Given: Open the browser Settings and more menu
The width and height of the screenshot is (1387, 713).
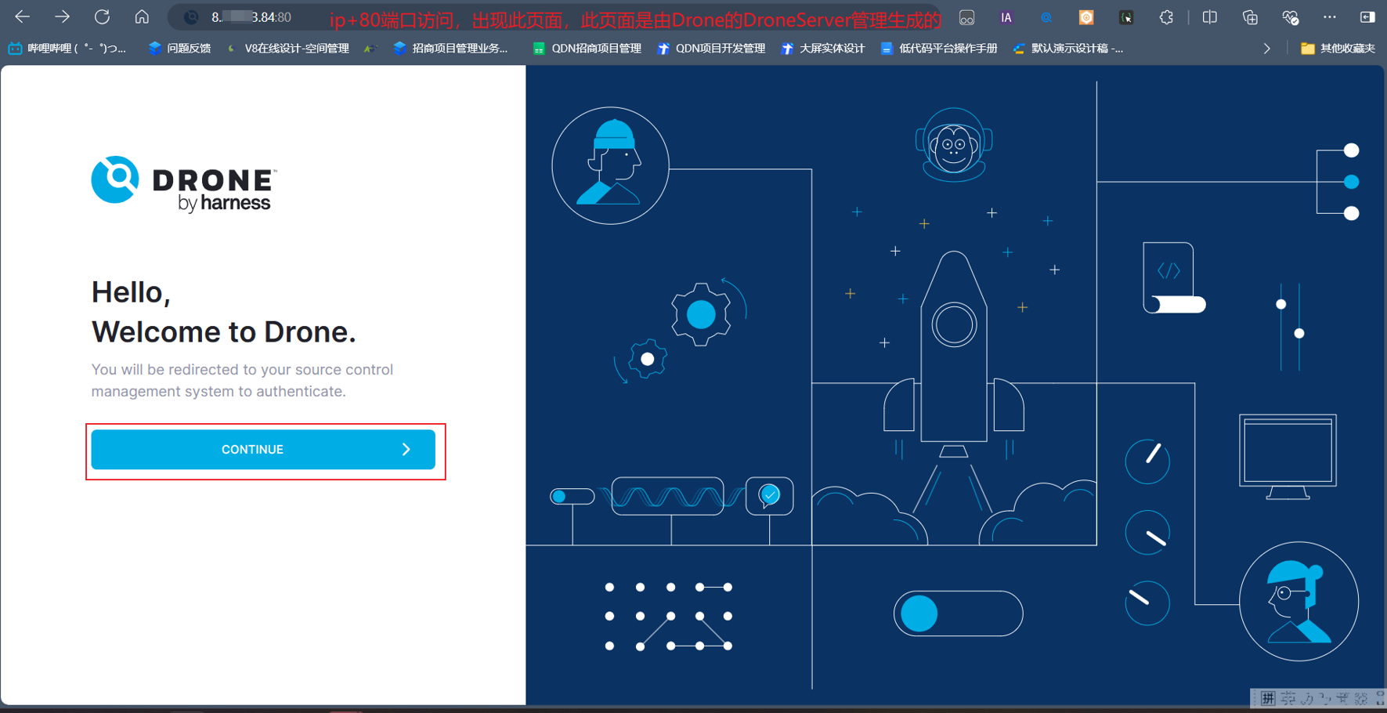Looking at the screenshot, I should (x=1330, y=17).
